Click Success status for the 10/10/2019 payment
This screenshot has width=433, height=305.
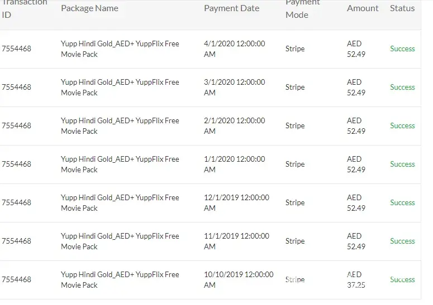[402, 280]
